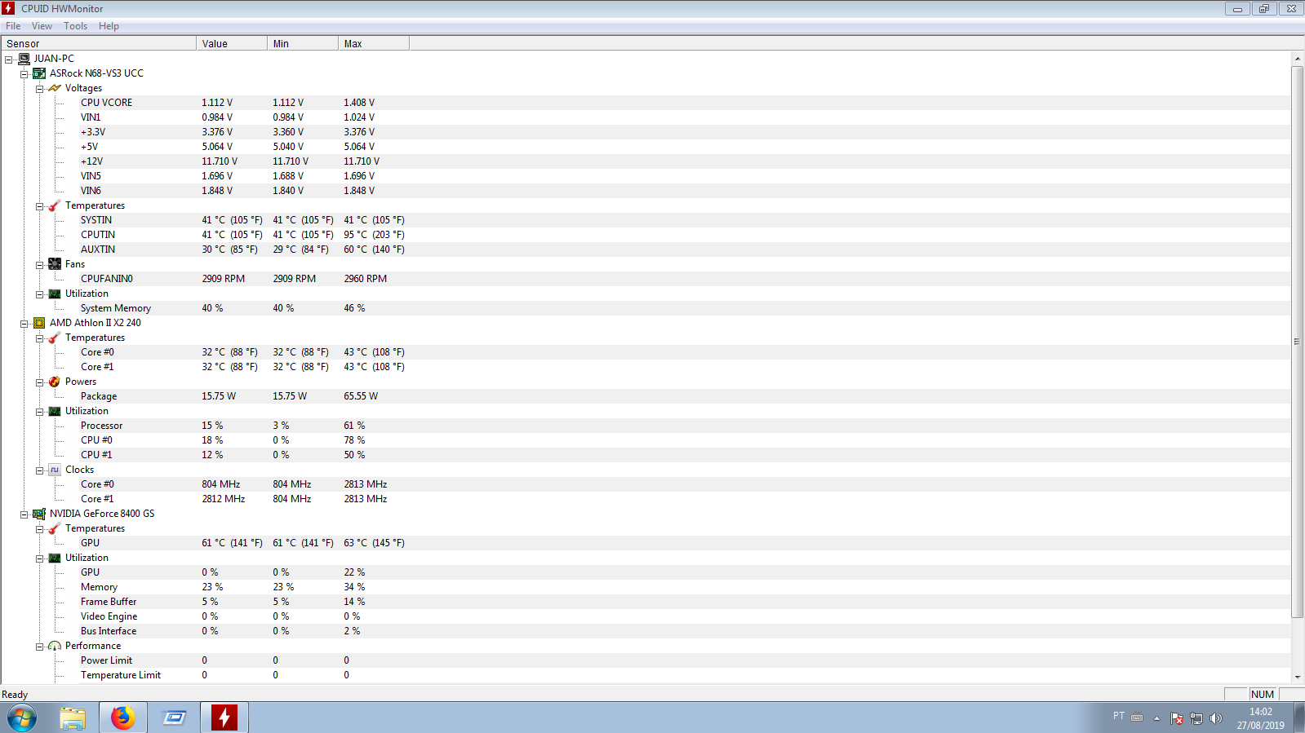
Task: Collapse the motherboard Temperatures group
Action: tap(39, 206)
